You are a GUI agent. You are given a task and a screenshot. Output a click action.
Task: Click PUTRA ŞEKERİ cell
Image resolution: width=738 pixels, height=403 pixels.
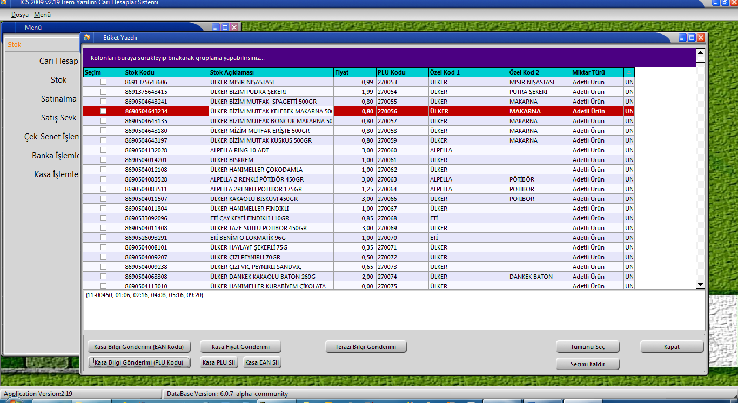pos(539,92)
